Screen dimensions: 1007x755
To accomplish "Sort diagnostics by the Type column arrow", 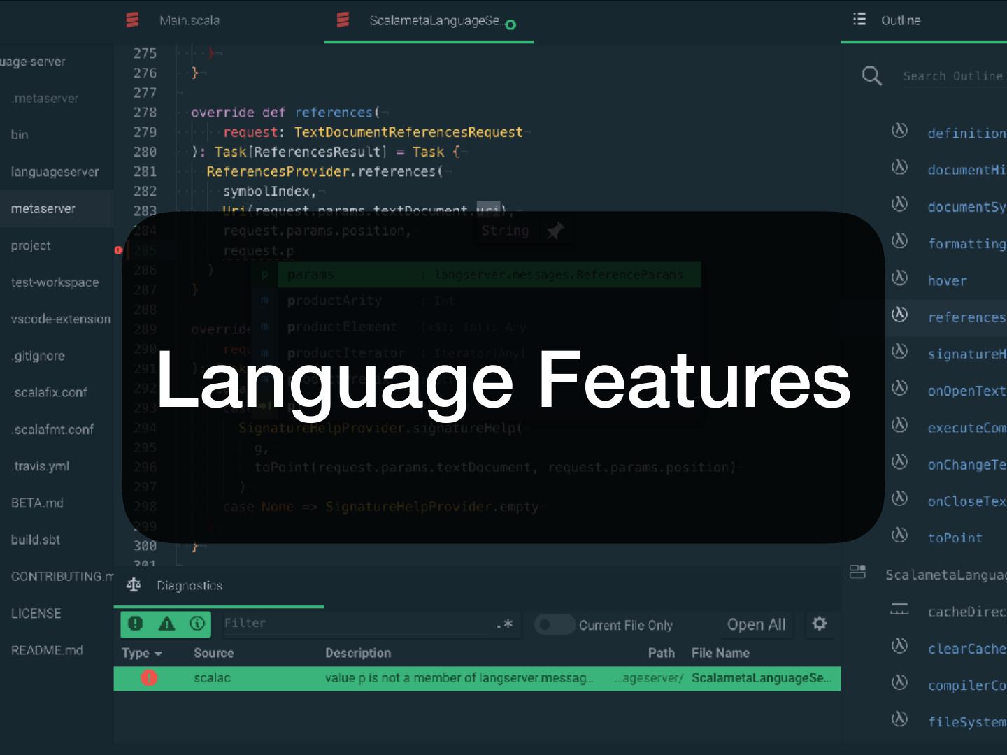I will (159, 654).
